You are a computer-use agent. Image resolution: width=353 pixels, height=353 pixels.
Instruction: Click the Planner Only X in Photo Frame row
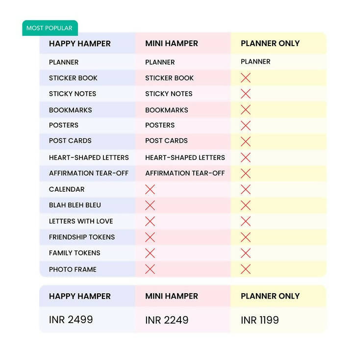[x=246, y=269]
